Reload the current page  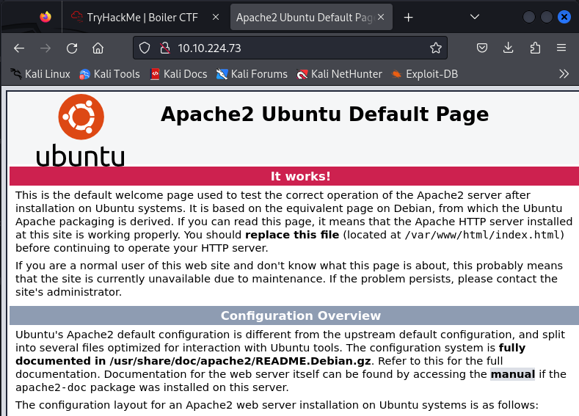coord(72,48)
